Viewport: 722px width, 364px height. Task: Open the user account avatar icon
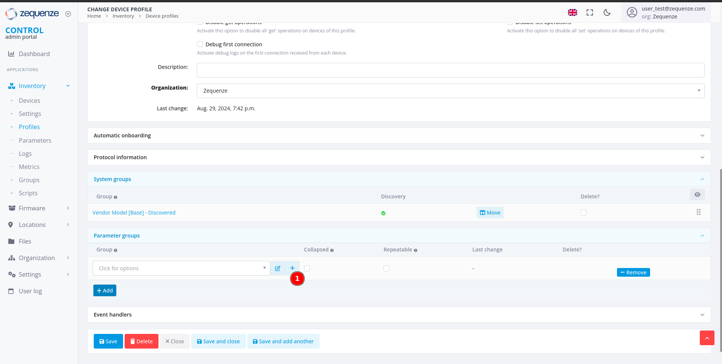(x=632, y=12)
